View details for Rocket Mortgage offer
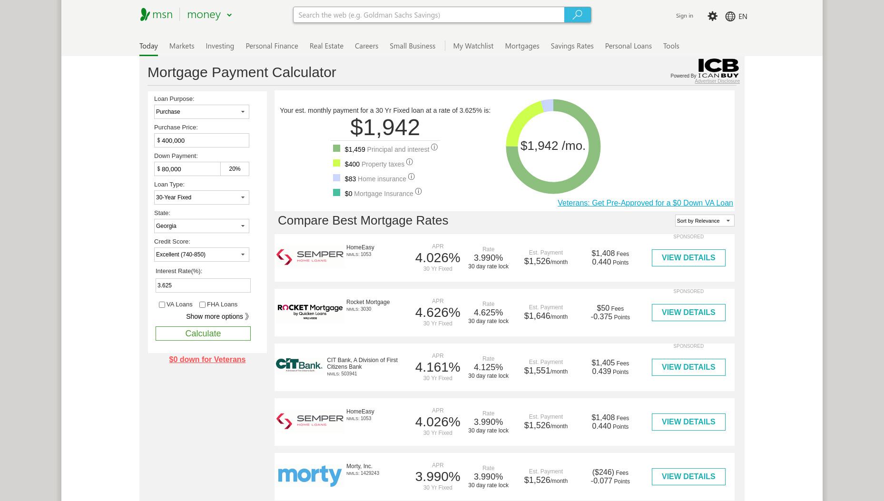 pyautogui.click(x=688, y=313)
